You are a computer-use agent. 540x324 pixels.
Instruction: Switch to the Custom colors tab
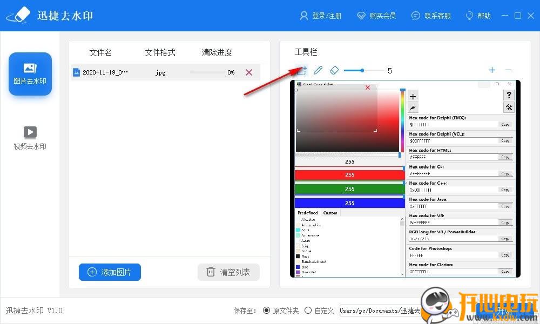pyautogui.click(x=330, y=213)
